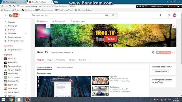
Task: Switch to the О канале tab
Action: pos(82,60)
